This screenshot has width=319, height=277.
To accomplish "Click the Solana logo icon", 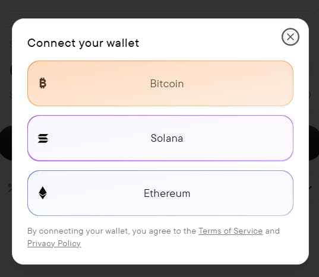I will (43, 138).
